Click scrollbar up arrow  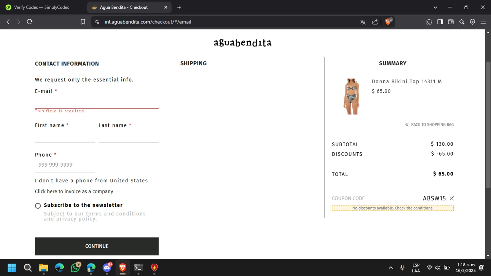tap(488, 32)
